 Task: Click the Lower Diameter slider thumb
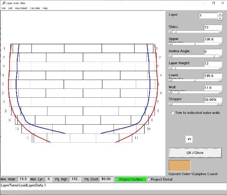coord(195,80)
